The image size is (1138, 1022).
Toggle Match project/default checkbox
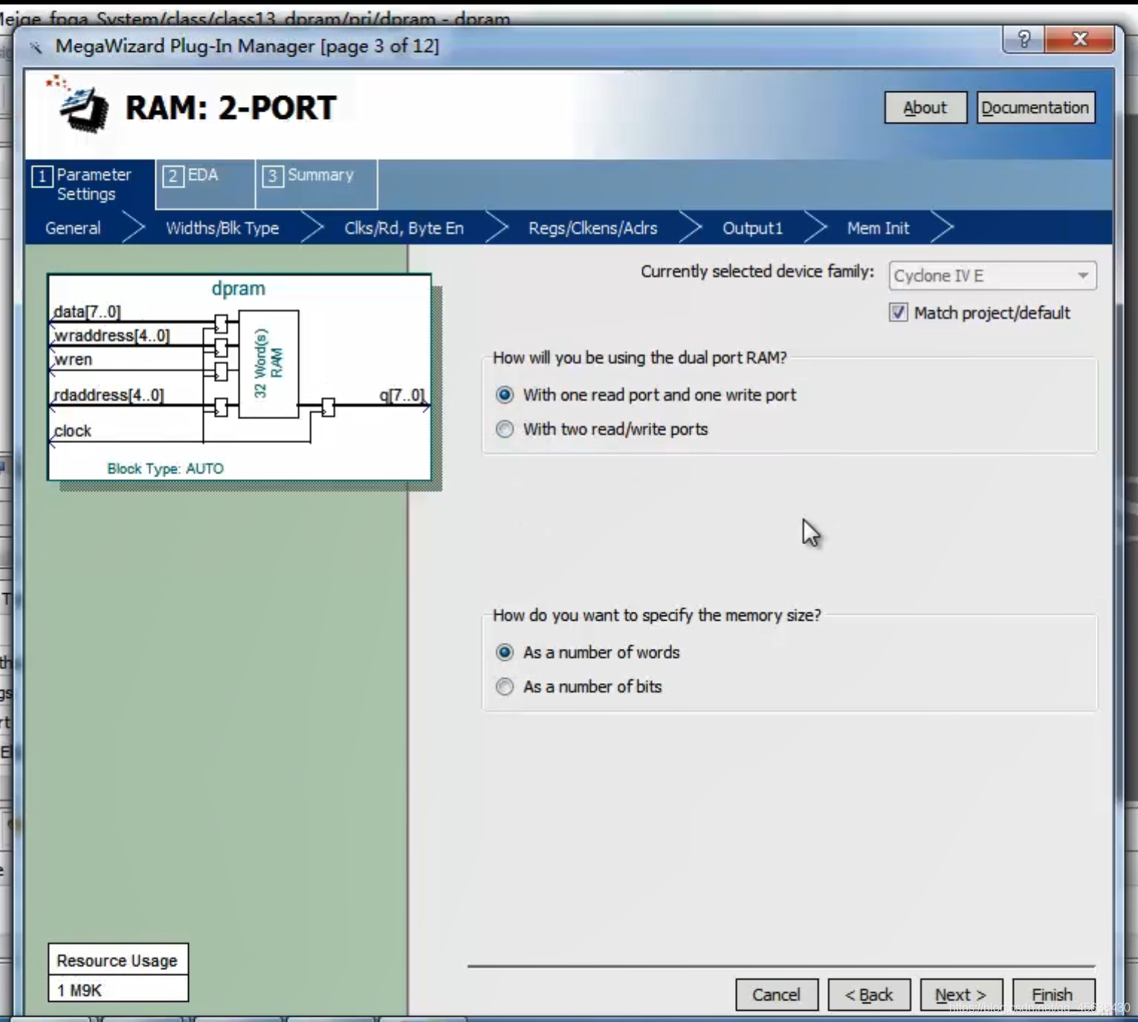pyautogui.click(x=898, y=312)
